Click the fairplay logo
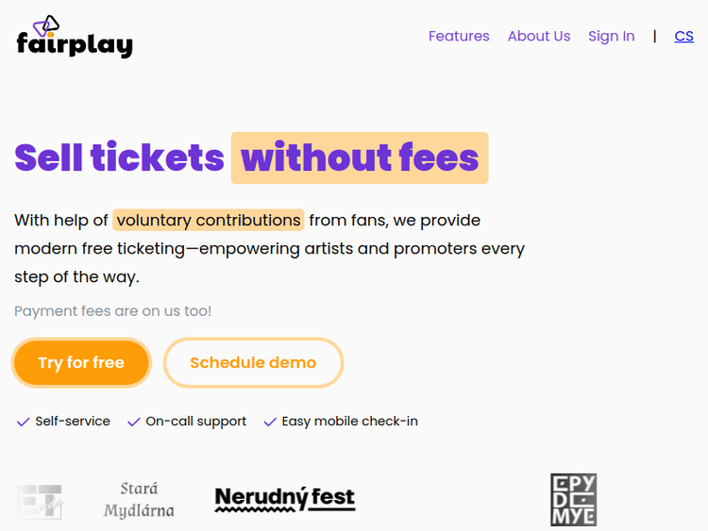 tap(74, 37)
